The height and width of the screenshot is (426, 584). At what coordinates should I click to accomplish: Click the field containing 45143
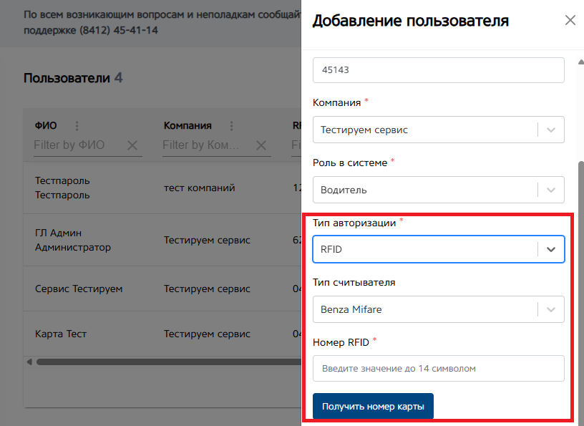pos(439,70)
